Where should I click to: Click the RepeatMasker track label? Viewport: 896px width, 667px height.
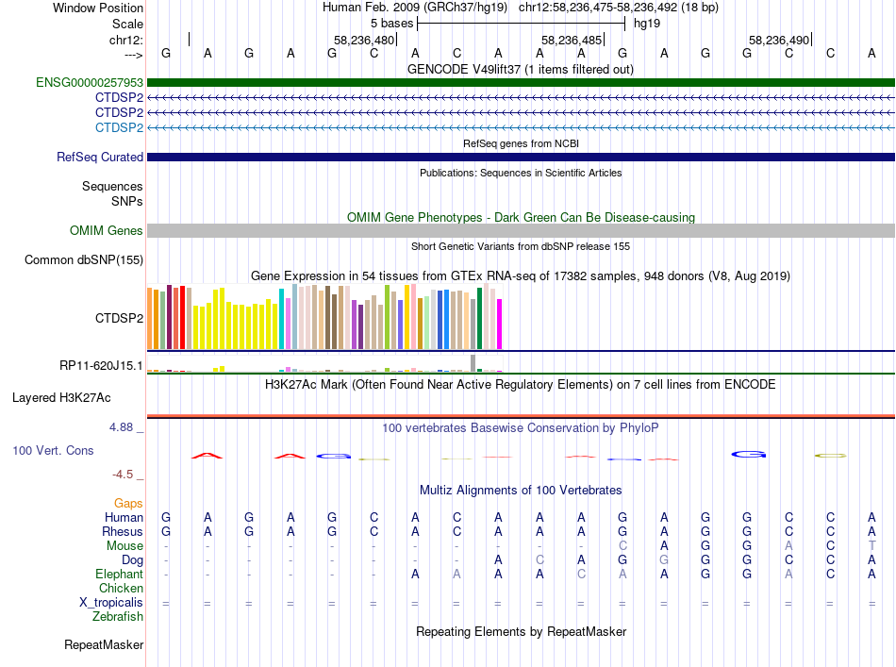coord(104,644)
